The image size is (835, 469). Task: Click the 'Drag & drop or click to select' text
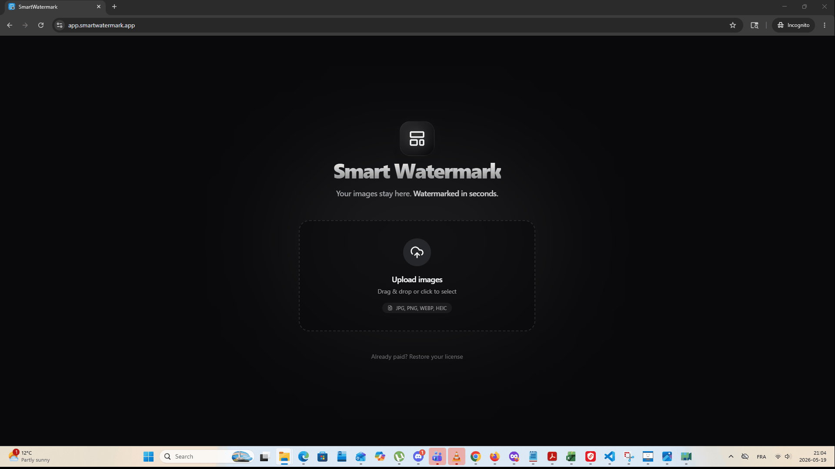[x=417, y=292]
